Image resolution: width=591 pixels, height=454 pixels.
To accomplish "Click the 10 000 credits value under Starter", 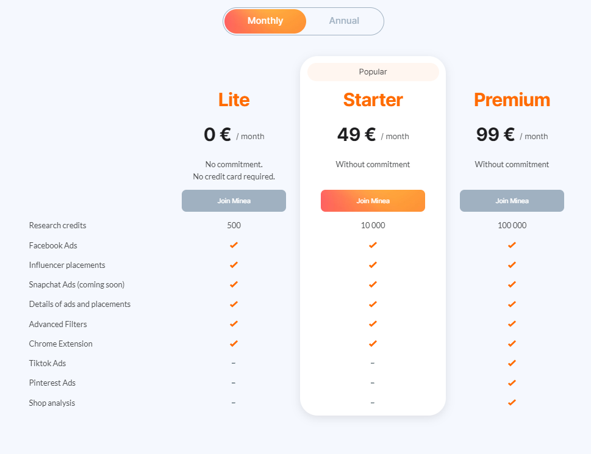I will (373, 226).
